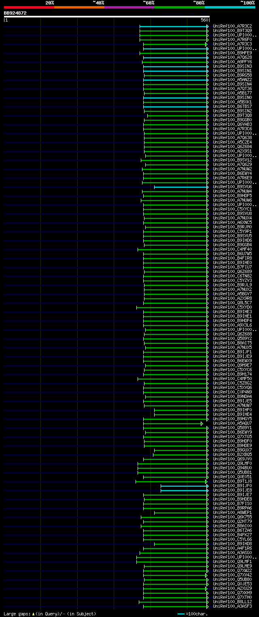Open hit UniRef100_A7Q628
The height and width of the screenshot is (617, 259).
[232, 58]
